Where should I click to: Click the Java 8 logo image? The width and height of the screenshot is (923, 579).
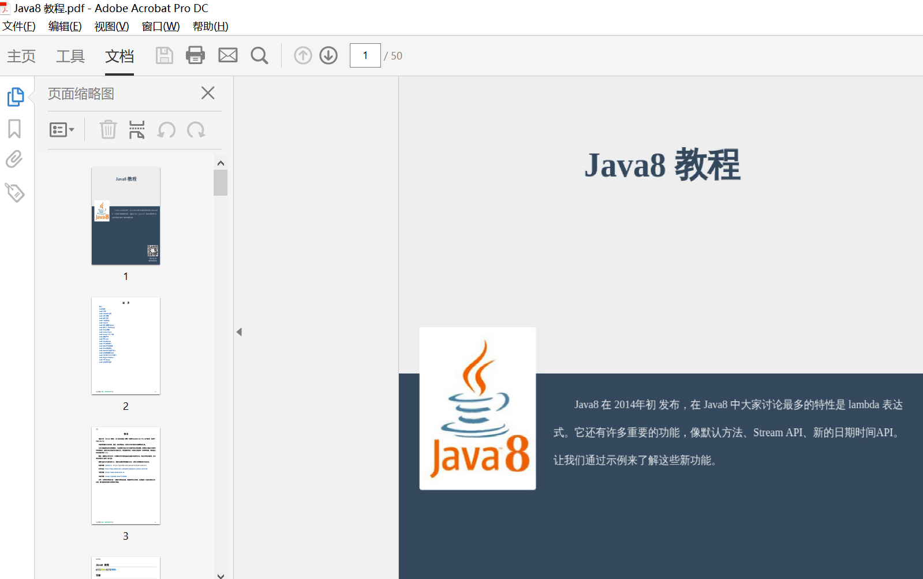coord(478,409)
